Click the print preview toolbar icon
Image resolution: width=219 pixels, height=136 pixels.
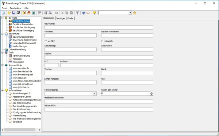(46, 13)
